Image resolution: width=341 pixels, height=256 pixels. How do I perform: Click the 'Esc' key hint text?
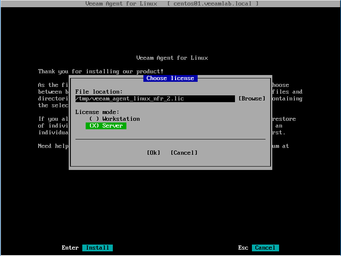[243, 248]
